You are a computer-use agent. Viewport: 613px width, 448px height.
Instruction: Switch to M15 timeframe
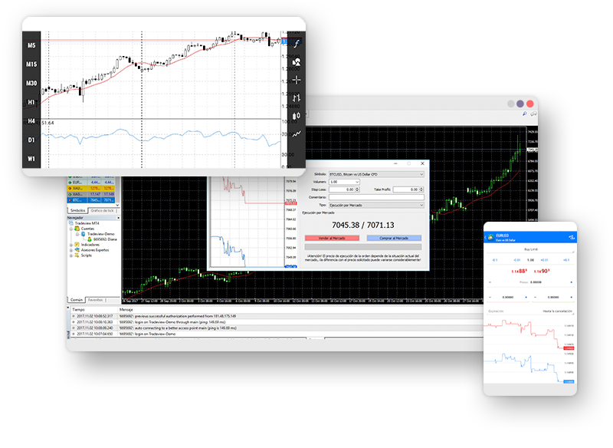[x=31, y=64]
